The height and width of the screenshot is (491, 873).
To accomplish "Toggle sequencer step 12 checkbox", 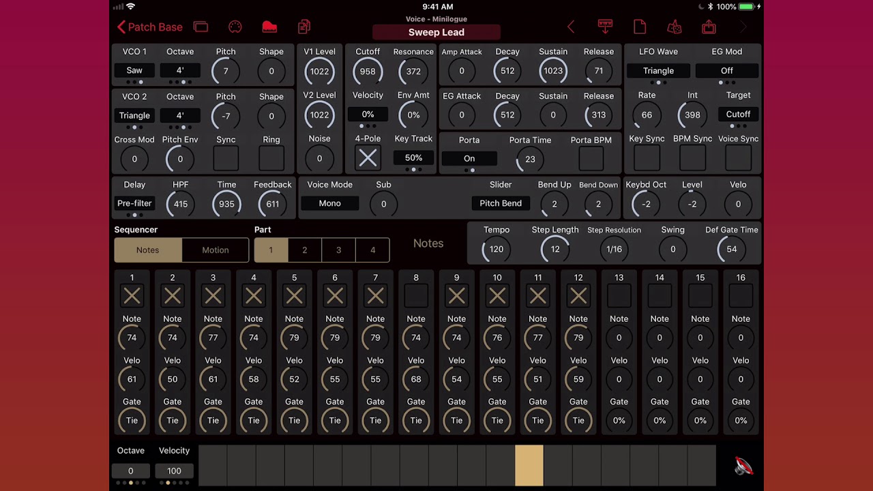I will pos(578,296).
